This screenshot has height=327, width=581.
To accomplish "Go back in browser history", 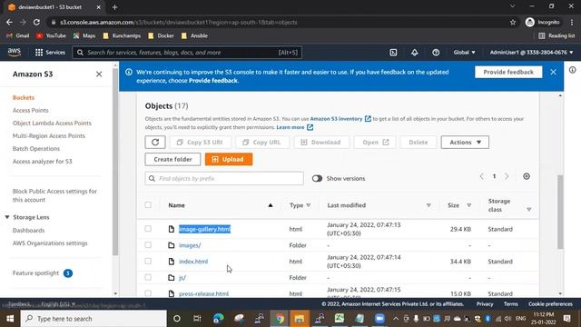I will 10,22.
